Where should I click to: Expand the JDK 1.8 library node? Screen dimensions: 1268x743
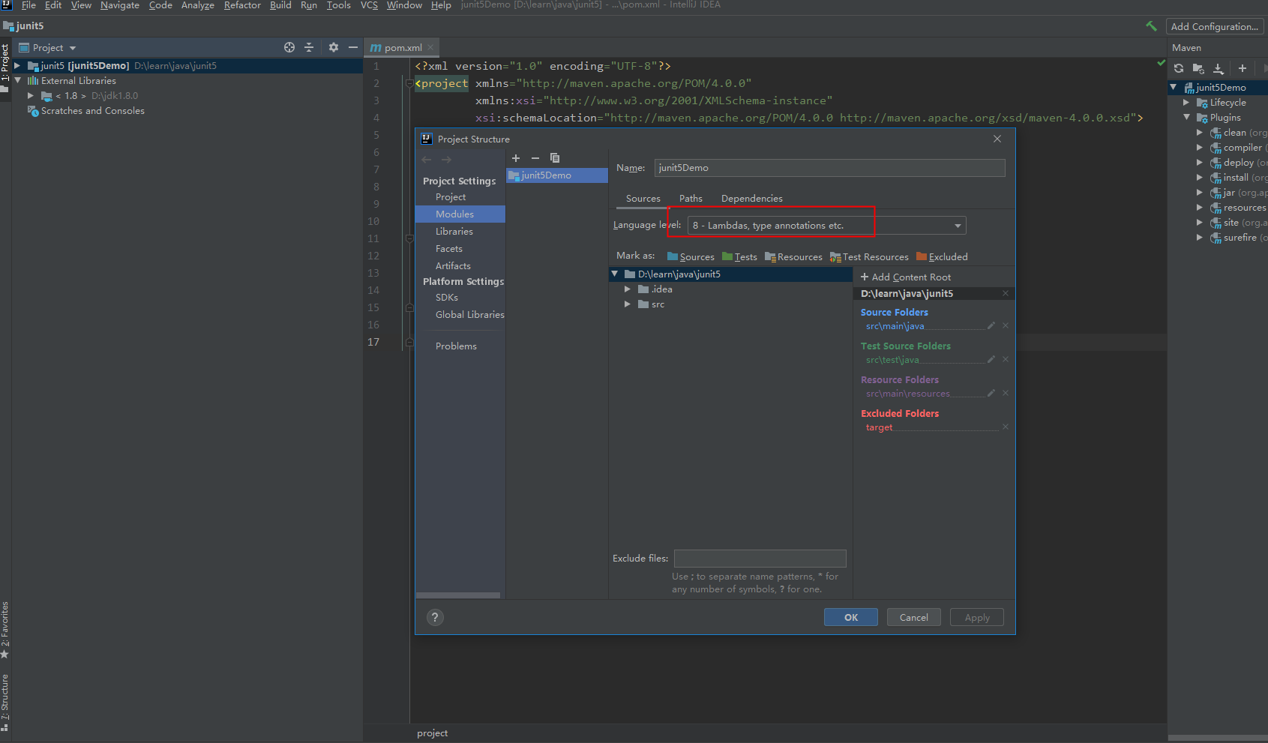coord(31,96)
